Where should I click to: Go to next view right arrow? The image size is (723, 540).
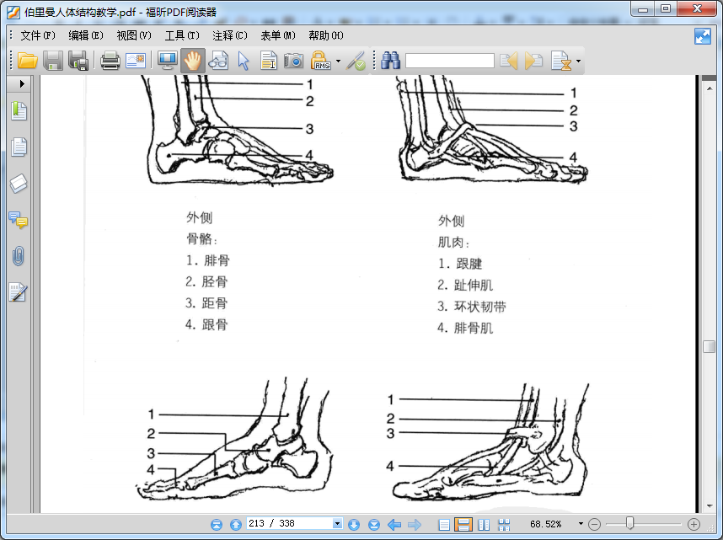tap(415, 524)
